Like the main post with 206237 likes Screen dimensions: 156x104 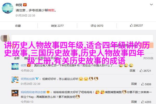coord(136,25)
